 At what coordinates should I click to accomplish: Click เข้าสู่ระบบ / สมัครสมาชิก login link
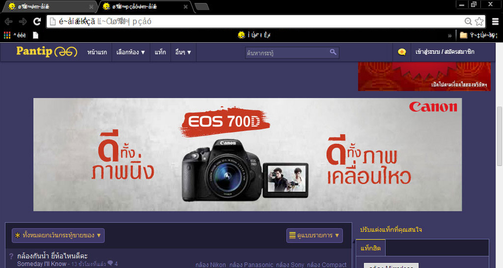(x=445, y=52)
